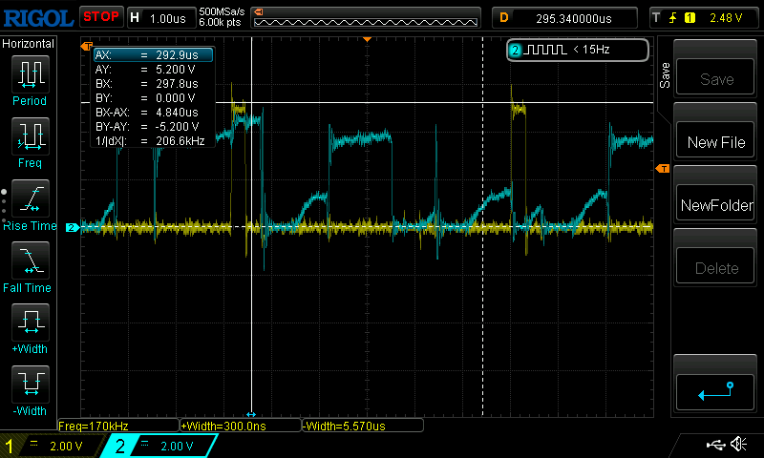
Task: Click the RIGOL logo
Action: coord(38,18)
